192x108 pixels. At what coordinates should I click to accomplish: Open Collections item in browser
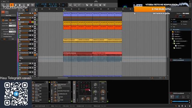(177, 37)
